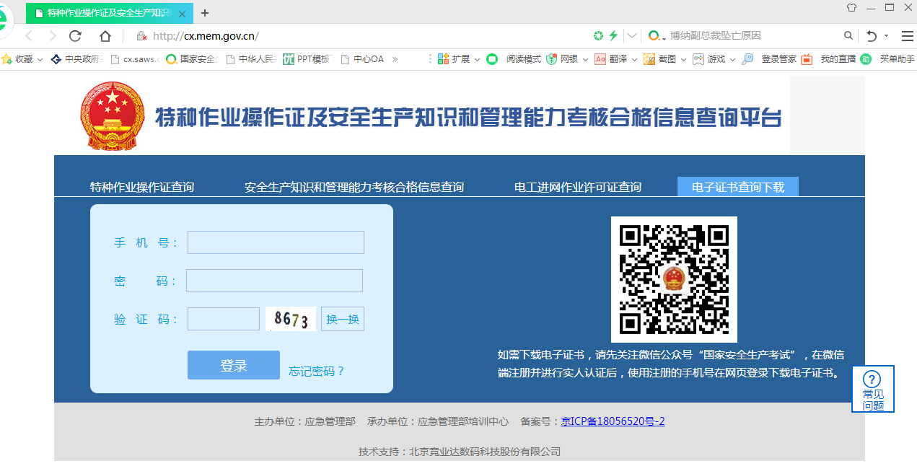Open the 网银 online banking tool
This screenshot has width=917, height=474.
click(567, 59)
